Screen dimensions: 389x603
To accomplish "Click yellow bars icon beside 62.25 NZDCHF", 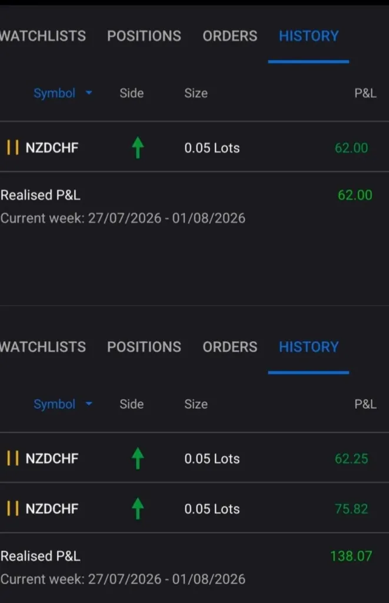I will [13, 458].
